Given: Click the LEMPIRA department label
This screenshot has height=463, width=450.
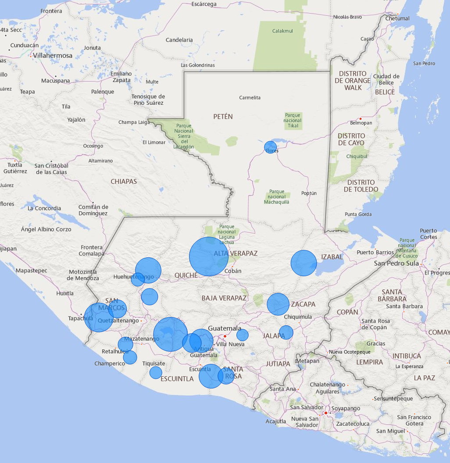Looking at the screenshot, I should pyautogui.click(x=370, y=362).
